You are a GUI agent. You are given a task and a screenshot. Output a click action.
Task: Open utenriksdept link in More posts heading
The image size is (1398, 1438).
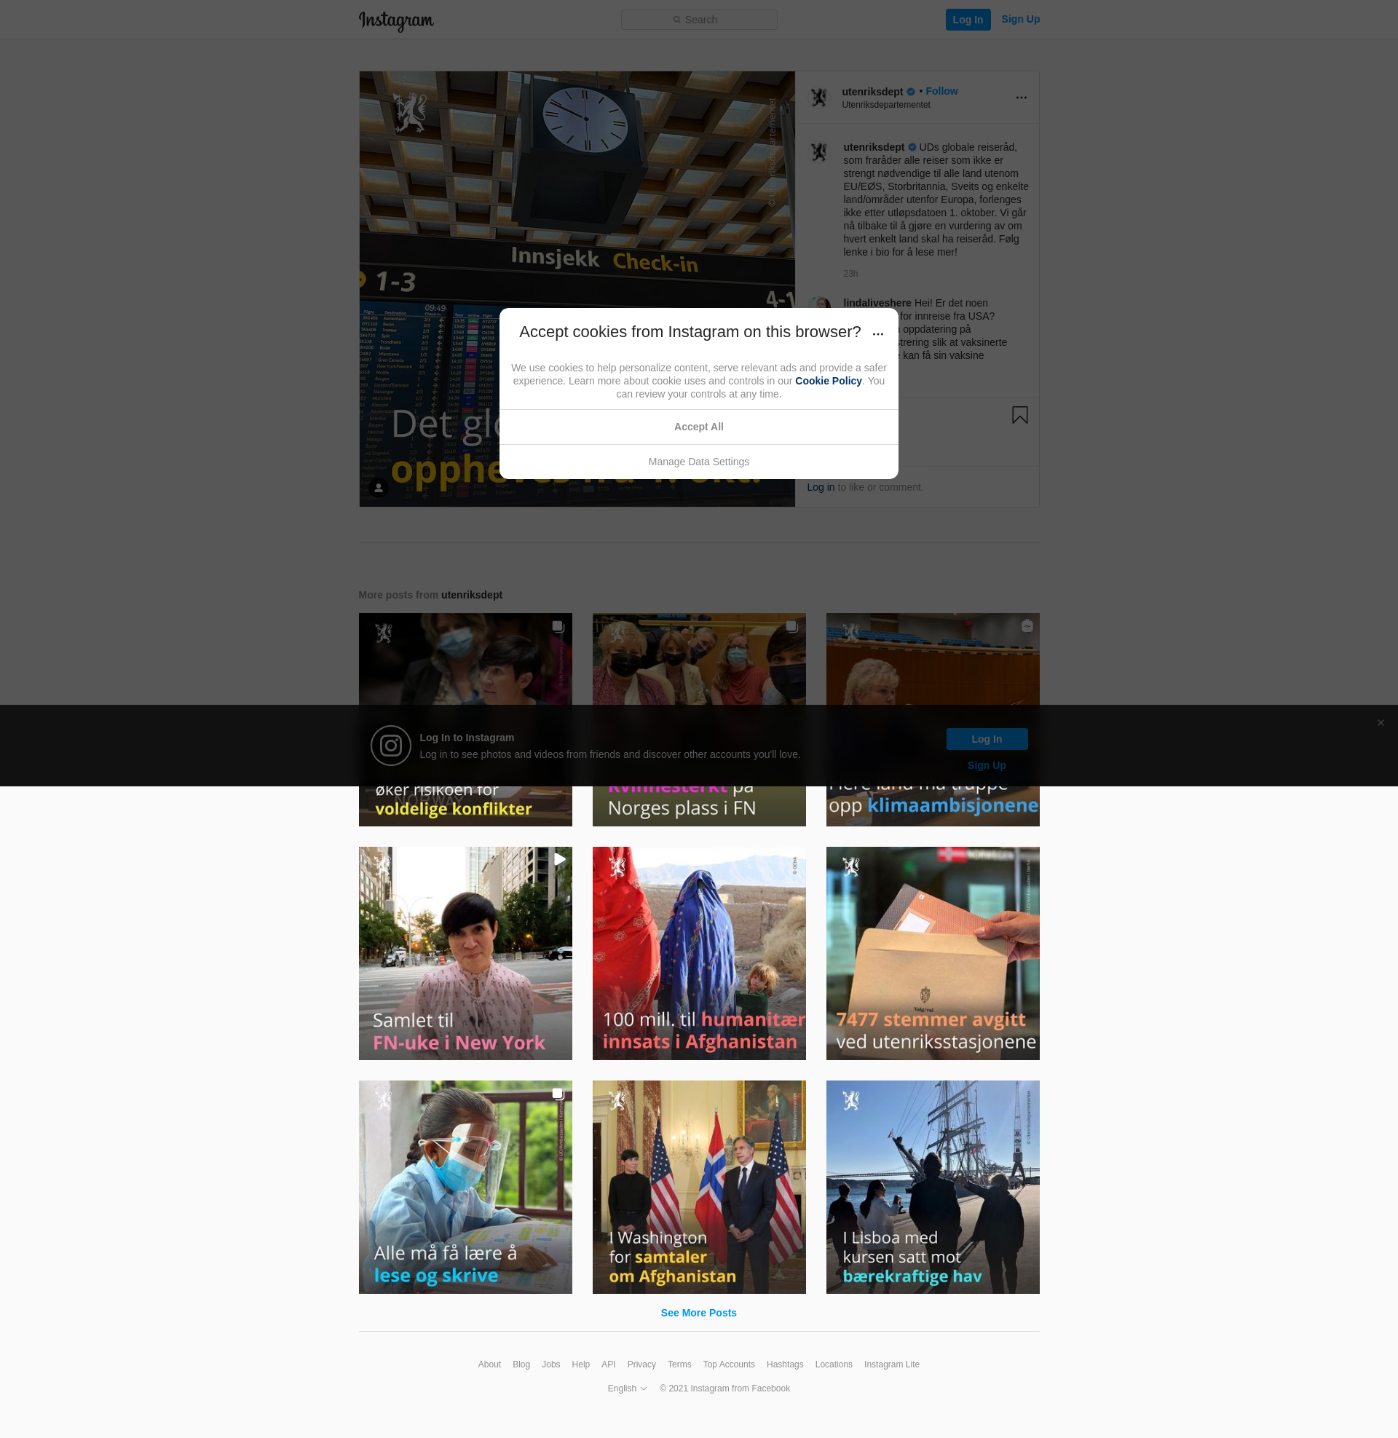[471, 595]
